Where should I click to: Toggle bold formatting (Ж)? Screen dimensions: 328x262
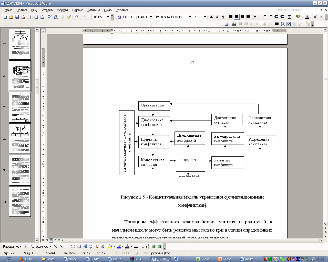pos(211,17)
